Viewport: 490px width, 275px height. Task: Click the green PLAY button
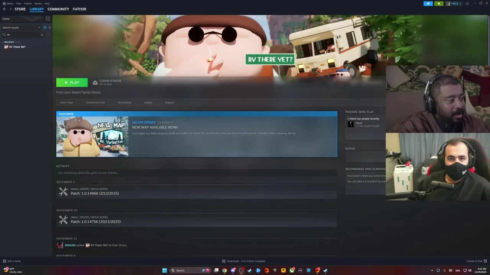[x=72, y=82]
